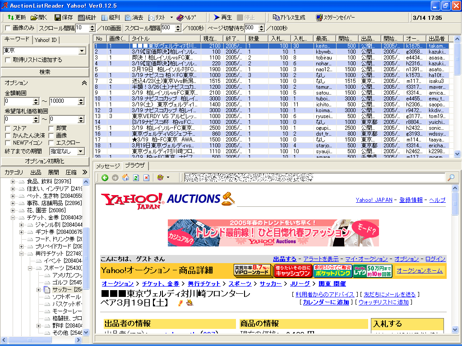462x346 pixels.
Task: Click the My Yahoo browser icon
Action: click(160, 178)
